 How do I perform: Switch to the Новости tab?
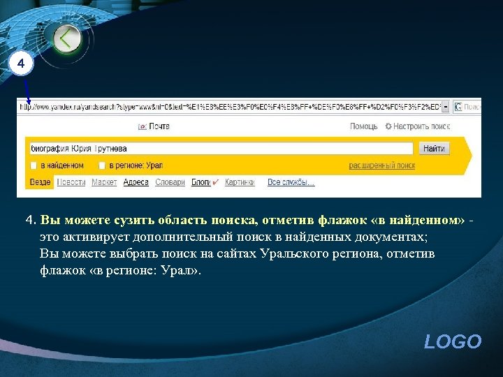pos(71,182)
